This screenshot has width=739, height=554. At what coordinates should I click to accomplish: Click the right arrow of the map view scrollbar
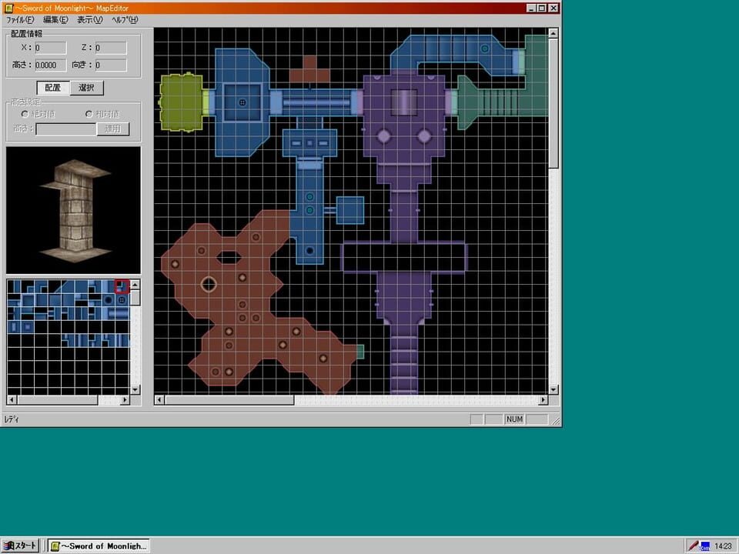pyautogui.click(x=543, y=400)
